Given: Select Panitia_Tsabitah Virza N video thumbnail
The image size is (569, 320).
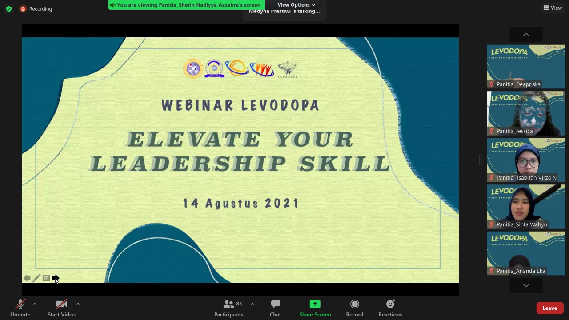Looking at the screenshot, I should pyautogui.click(x=526, y=160).
